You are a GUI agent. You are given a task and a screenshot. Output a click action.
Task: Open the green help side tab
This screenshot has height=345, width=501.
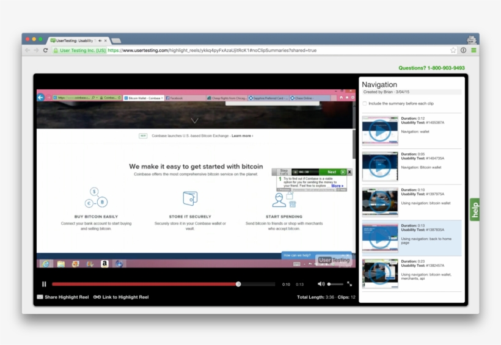coord(475,209)
